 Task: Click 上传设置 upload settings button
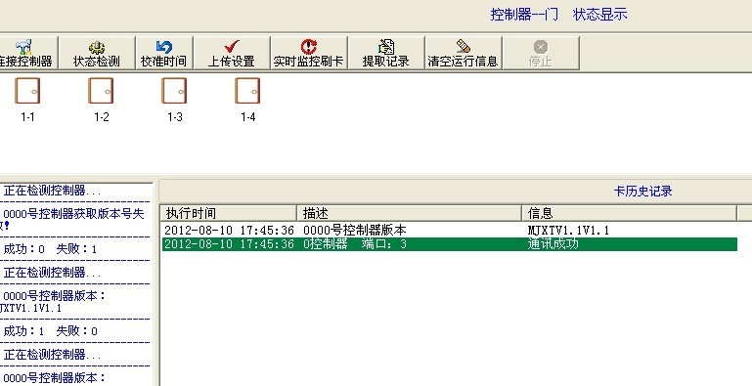point(232,53)
